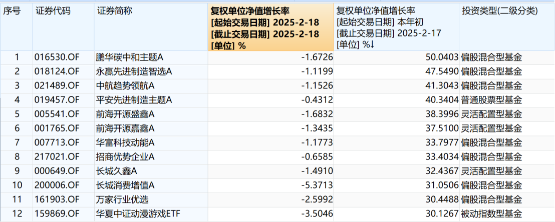Select fund code 217021.OF

pyautogui.click(x=57, y=157)
